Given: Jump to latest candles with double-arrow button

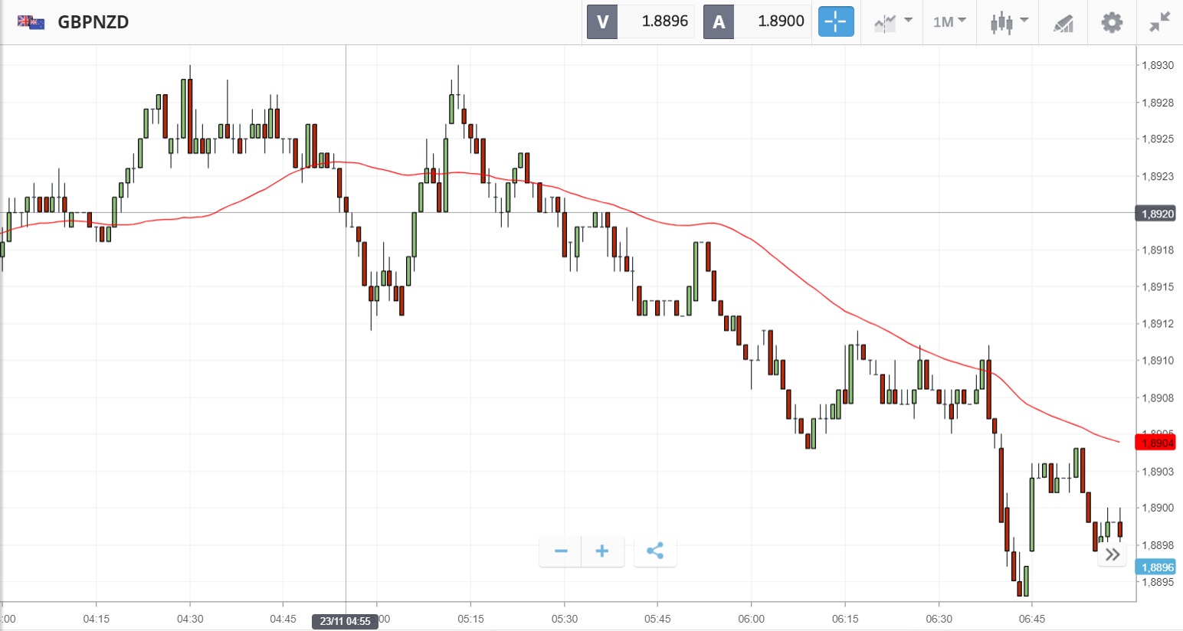Looking at the screenshot, I should [x=1113, y=554].
